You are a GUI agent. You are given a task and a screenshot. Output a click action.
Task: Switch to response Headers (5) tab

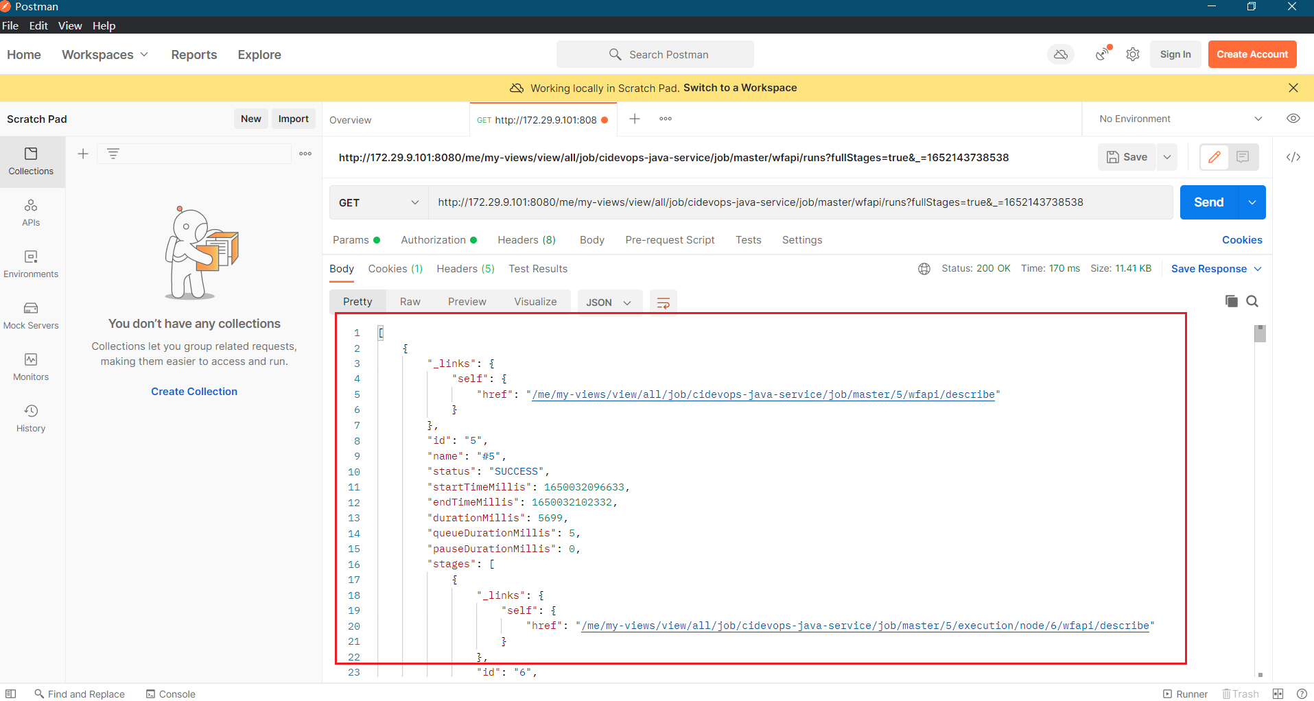click(x=465, y=269)
